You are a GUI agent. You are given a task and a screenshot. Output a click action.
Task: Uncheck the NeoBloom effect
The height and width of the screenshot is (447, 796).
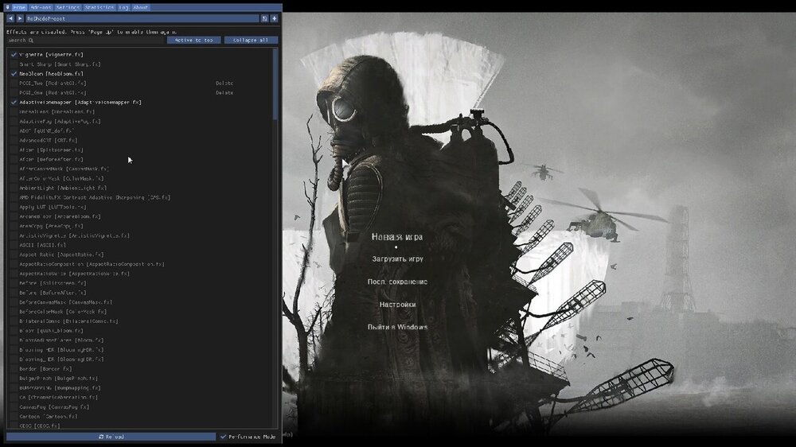(x=14, y=73)
